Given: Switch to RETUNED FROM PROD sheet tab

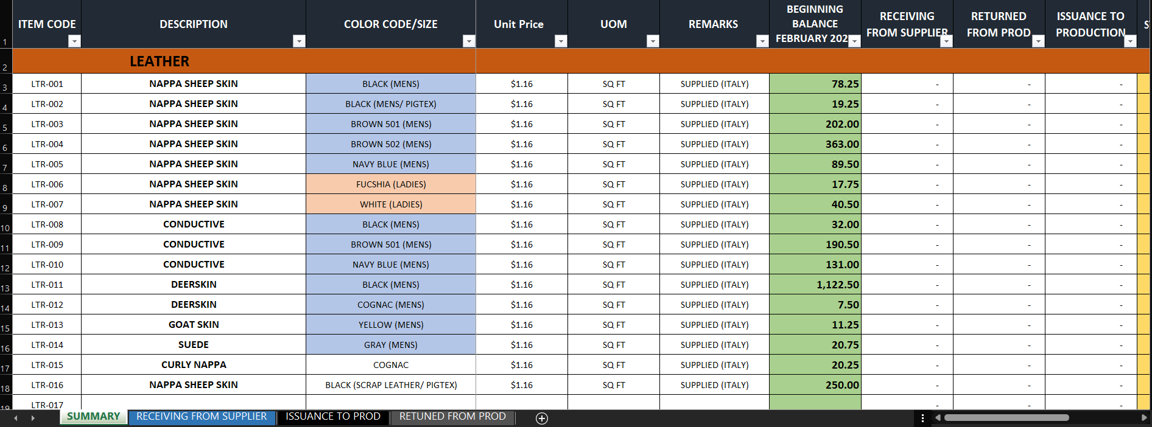Looking at the screenshot, I should click(x=452, y=417).
